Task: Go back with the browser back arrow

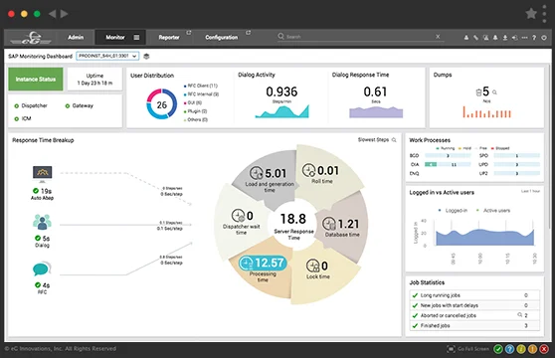Action: [52, 14]
